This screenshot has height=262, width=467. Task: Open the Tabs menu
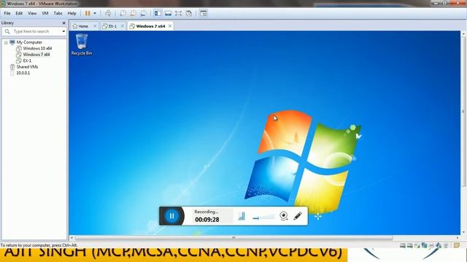pyautogui.click(x=58, y=13)
